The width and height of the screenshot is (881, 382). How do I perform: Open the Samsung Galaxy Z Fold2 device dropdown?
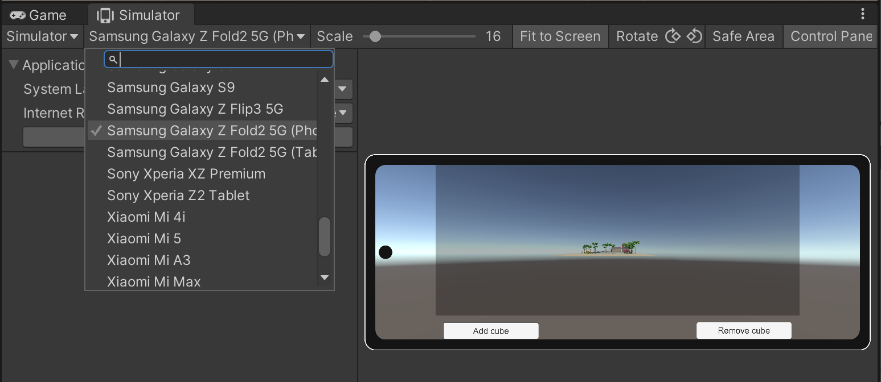click(x=197, y=36)
